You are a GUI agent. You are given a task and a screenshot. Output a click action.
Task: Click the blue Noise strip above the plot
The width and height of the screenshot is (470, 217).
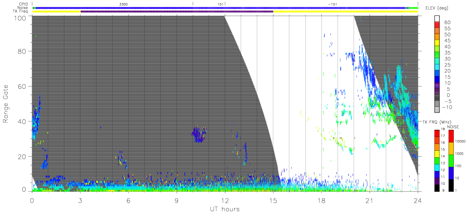click(225, 8)
